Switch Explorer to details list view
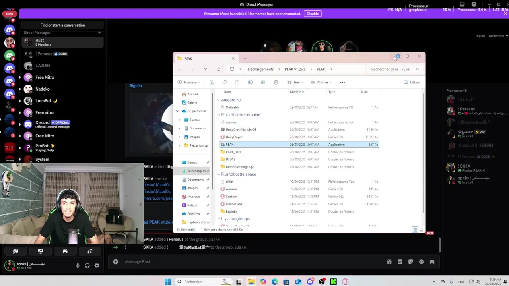This screenshot has width=509, height=286. click(415, 230)
